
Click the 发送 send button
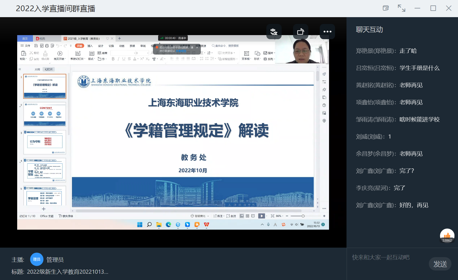tap(440, 264)
